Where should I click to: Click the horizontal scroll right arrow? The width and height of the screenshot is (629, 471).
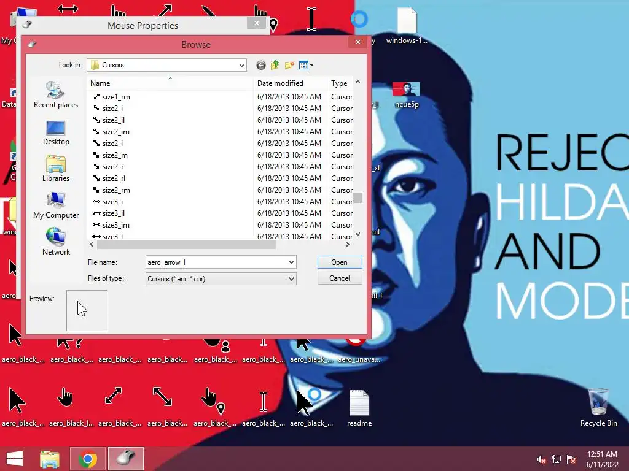click(348, 244)
